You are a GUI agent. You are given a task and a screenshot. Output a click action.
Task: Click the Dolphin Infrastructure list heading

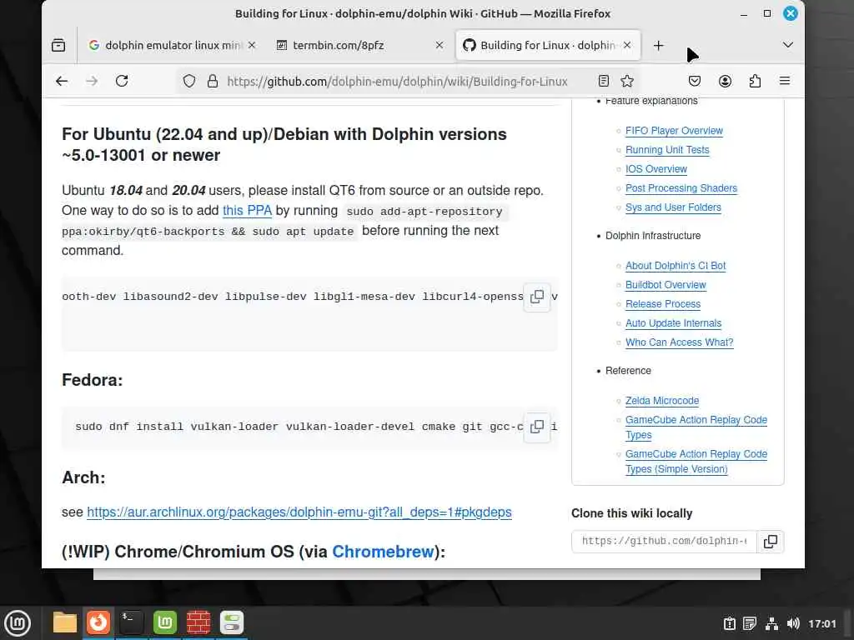653,236
